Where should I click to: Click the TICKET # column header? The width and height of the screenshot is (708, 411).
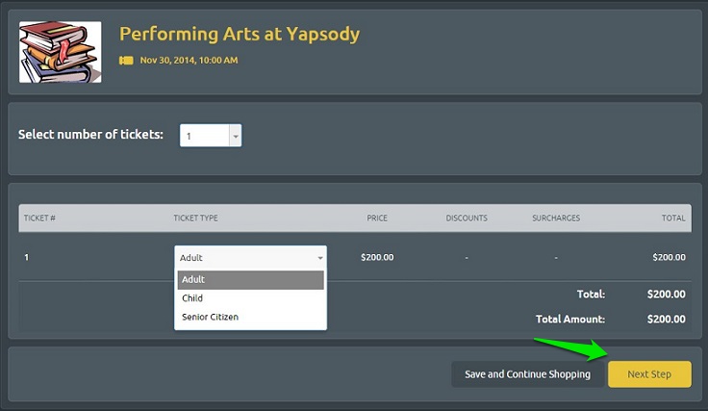tap(39, 218)
